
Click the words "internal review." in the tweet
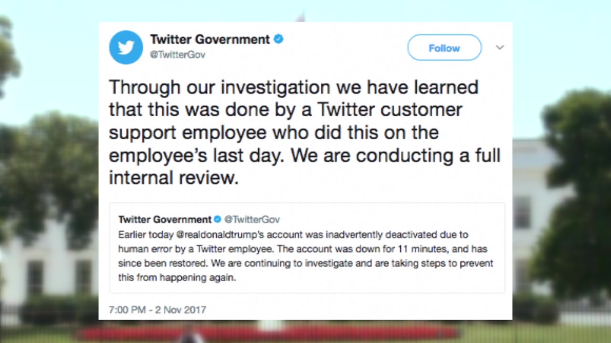(x=173, y=178)
